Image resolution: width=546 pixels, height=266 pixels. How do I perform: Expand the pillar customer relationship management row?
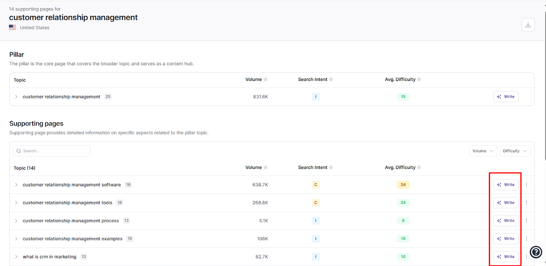[16, 97]
